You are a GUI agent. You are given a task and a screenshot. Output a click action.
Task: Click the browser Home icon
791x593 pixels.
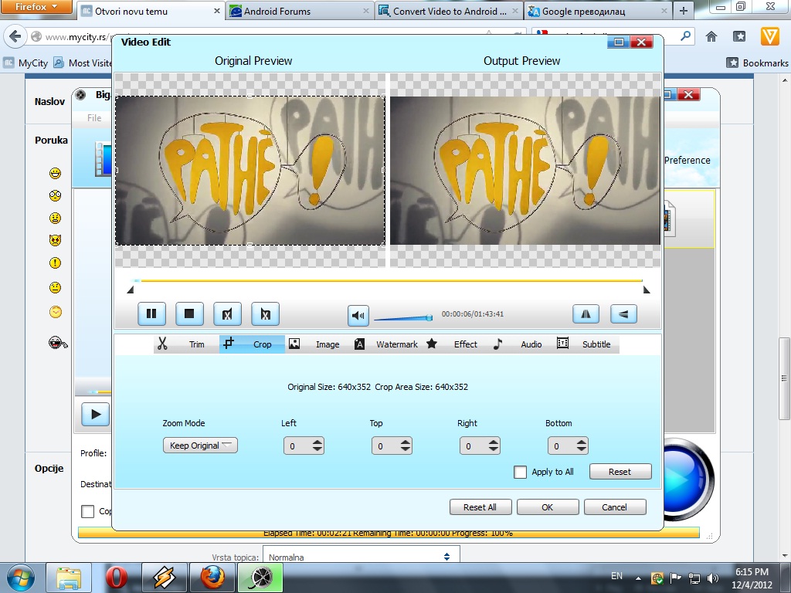point(711,36)
